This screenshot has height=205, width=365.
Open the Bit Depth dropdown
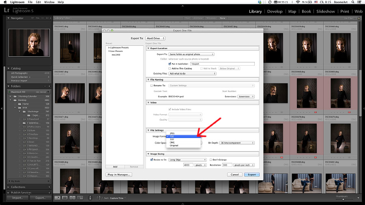coord(237,143)
